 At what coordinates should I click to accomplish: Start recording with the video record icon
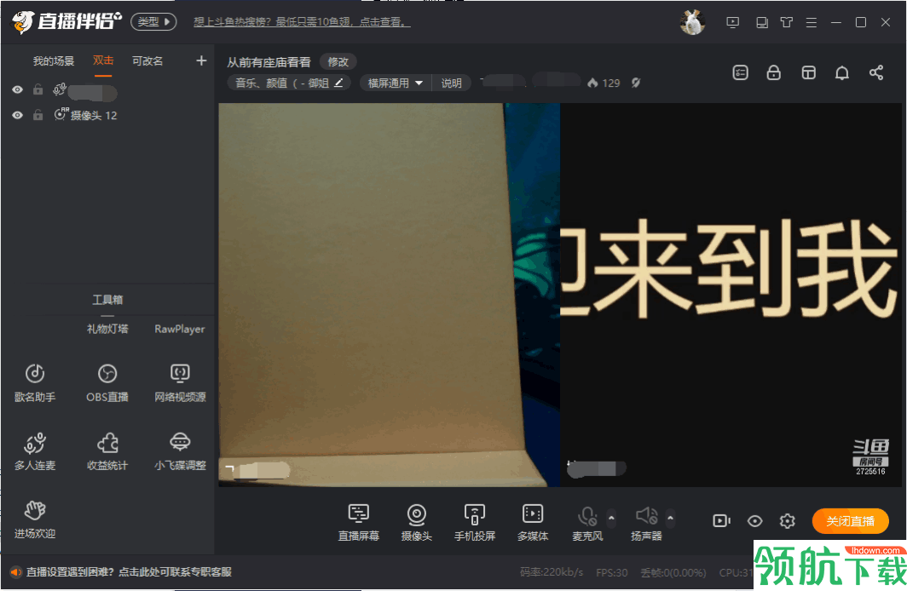(x=721, y=521)
